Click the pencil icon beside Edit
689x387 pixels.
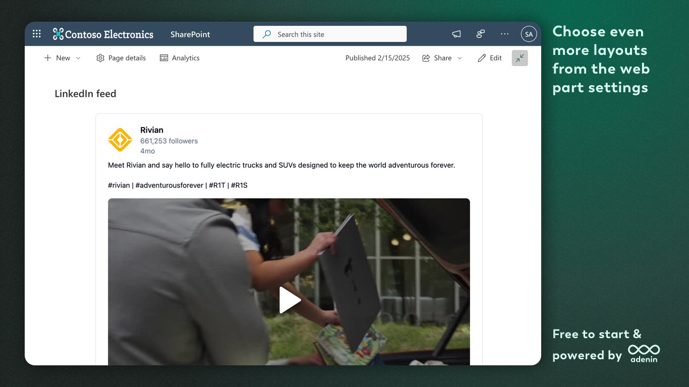click(x=482, y=58)
